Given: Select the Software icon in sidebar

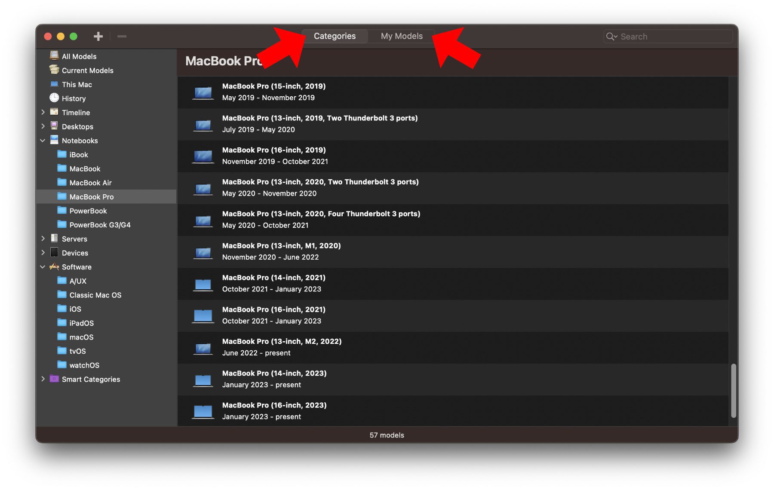Looking at the screenshot, I should pos(54,266).
